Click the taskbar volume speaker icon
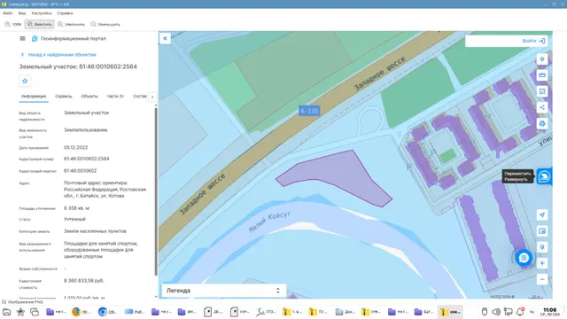Viewport: 567px width, 319px height. (x=496, y=312)
